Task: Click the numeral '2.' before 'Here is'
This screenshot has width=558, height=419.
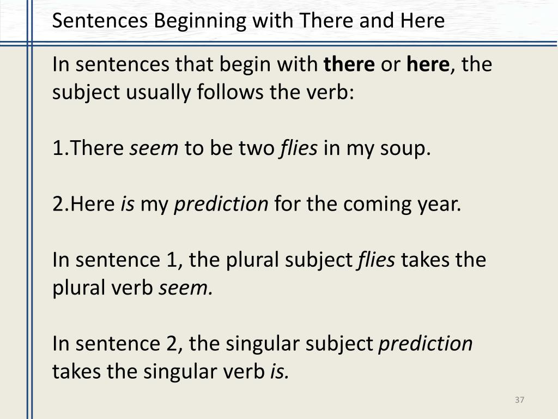Action: pyautogui.click(x=61, y=204)
